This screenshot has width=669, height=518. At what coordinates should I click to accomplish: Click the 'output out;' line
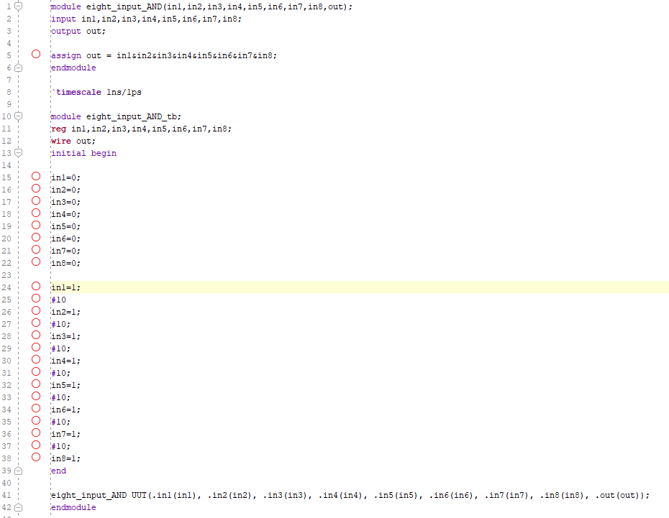coord(78,31)
